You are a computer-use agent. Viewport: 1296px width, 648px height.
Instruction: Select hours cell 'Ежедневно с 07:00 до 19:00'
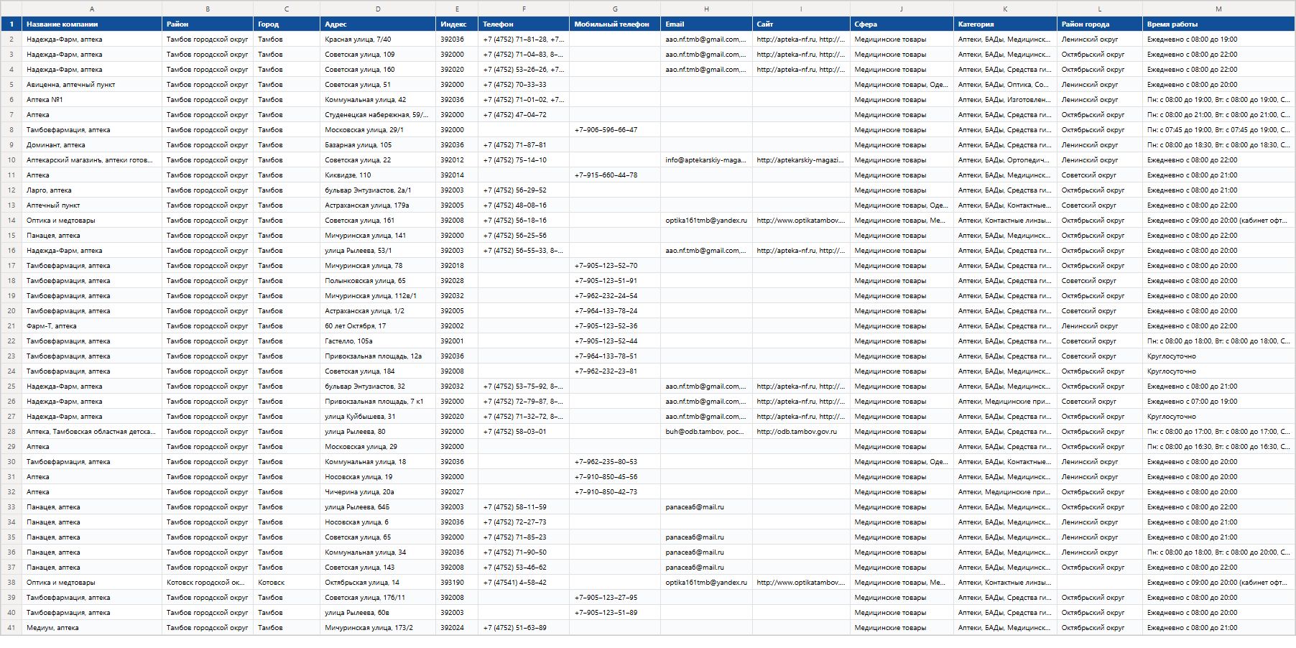pos(1218,402)
